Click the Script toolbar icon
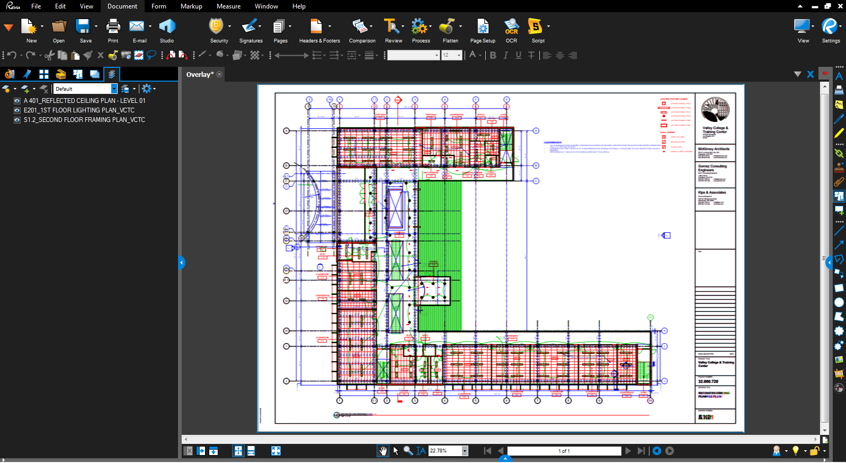The width and height of the screenshot is (846, 463). coord(535,27)
